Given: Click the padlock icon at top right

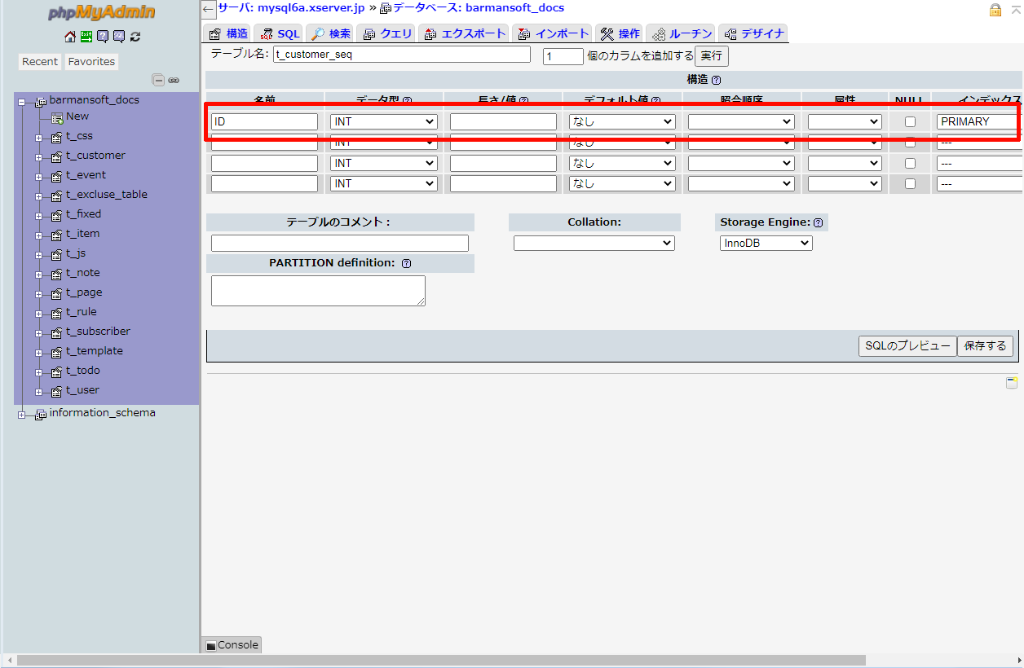Looking at the screenshot, I should coord(995,10).
